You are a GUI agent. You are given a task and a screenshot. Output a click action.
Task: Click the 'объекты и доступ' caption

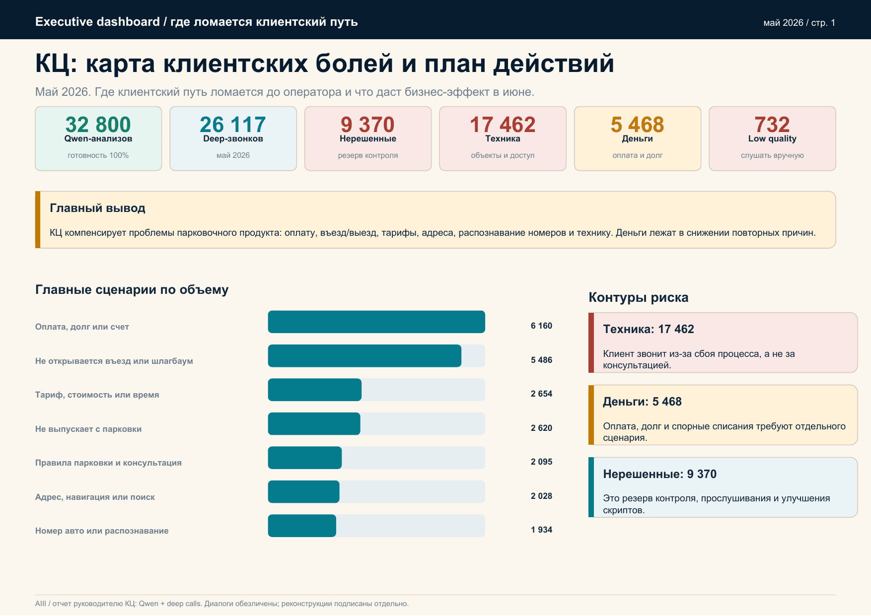503,155
